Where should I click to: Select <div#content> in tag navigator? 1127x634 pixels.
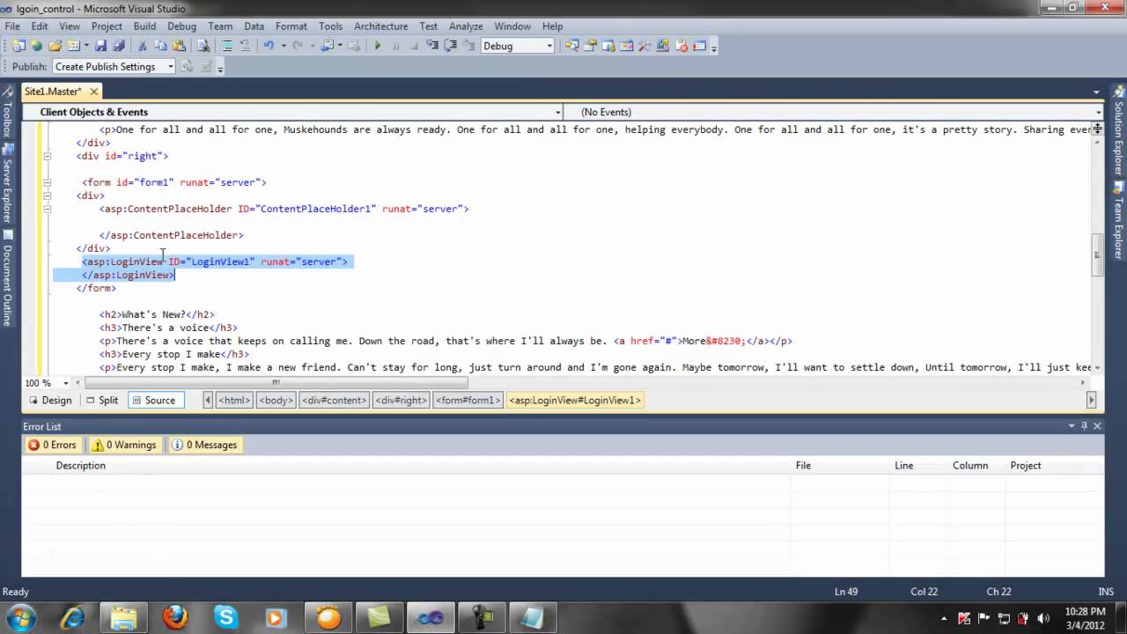(x=335, y=400)
